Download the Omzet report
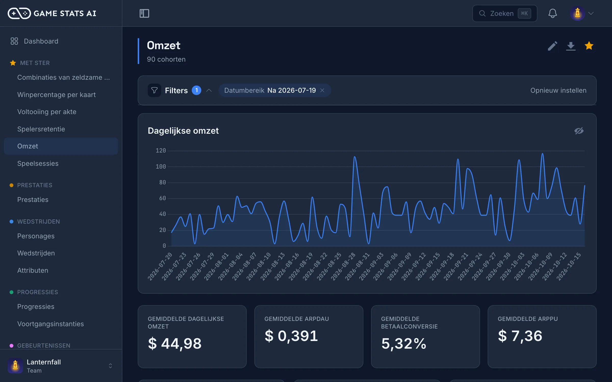This screenshot has height=382, width=612. pyautogui.click(x=571, y=46)
